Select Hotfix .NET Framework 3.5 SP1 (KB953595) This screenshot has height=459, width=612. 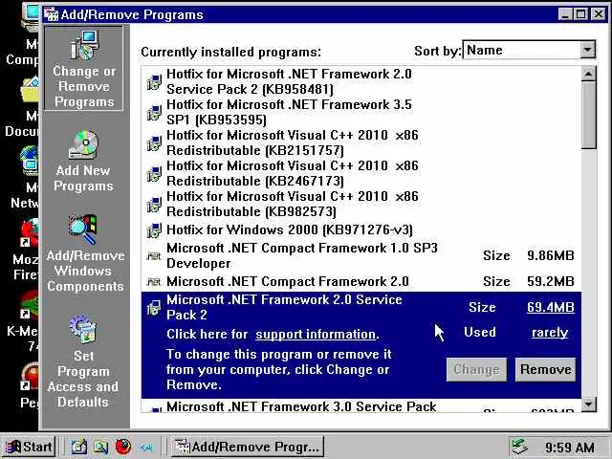pyautogui.click(x=361, y=113)
